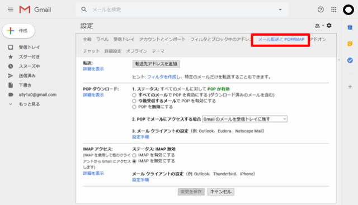Open 設定手順 link under IMAP client settings
This screenshot has width=358, height=205.
pyautogui.click(x=140, y=180)
